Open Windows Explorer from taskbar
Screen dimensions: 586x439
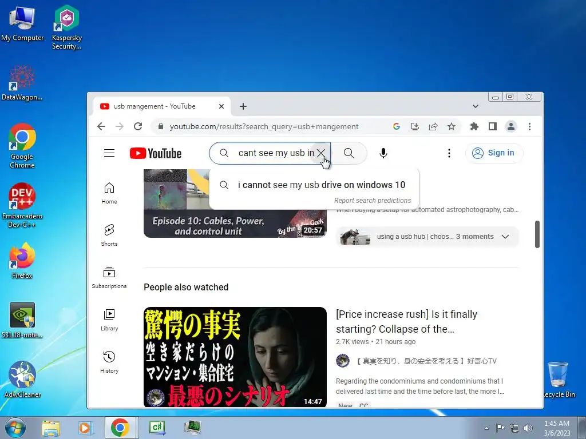(50, 428)
